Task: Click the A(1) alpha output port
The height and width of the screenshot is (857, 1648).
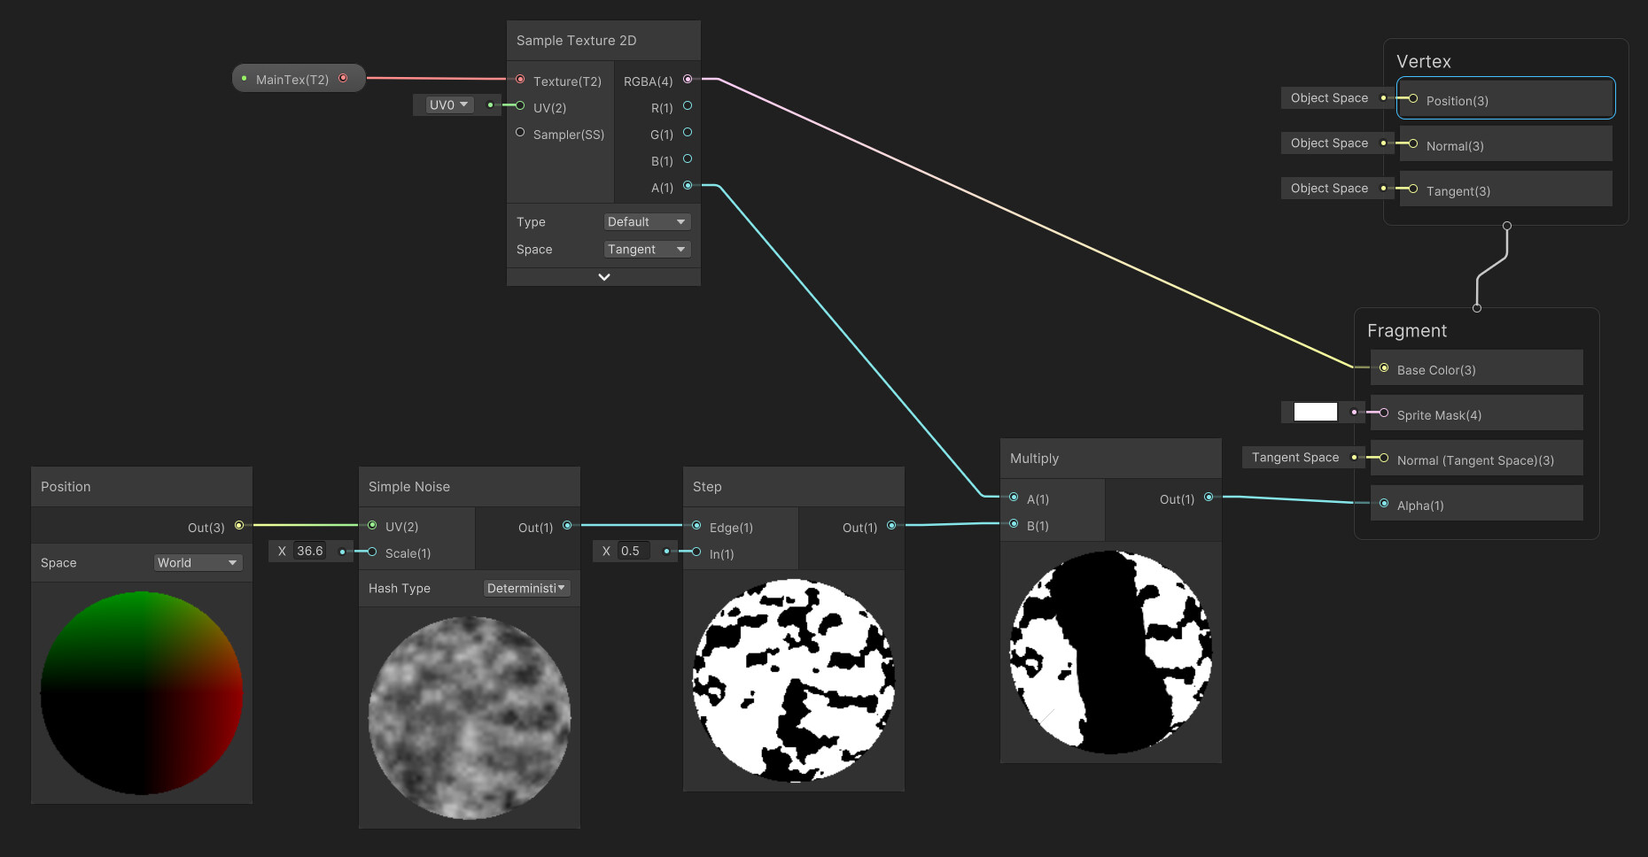Action: (687, 186)
